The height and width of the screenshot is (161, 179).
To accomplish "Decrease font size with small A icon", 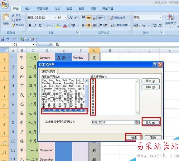I will tap(76, 18).
